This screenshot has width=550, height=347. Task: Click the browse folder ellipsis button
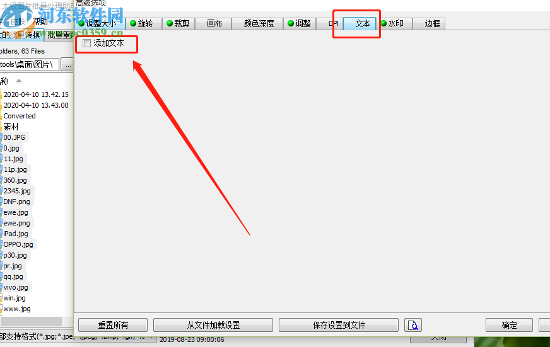coord(67,65)
